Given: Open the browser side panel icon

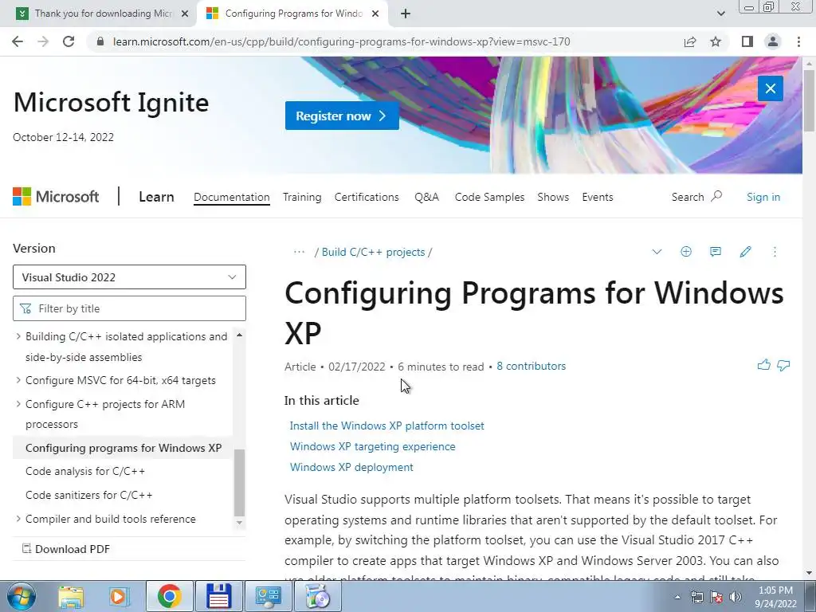Looking at the screenshot, I should pos(747,41).
